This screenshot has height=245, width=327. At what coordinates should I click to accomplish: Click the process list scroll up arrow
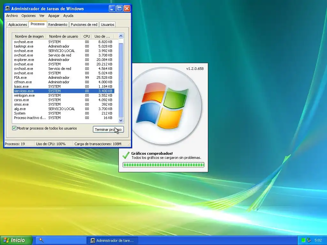(x=121, y=36)
